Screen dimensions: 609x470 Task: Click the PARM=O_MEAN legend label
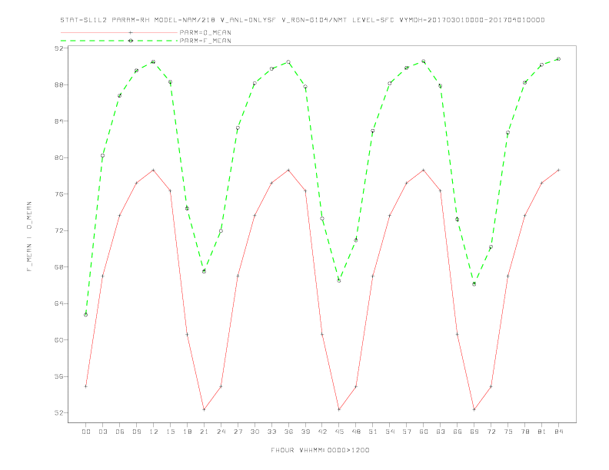click(205, 32)
